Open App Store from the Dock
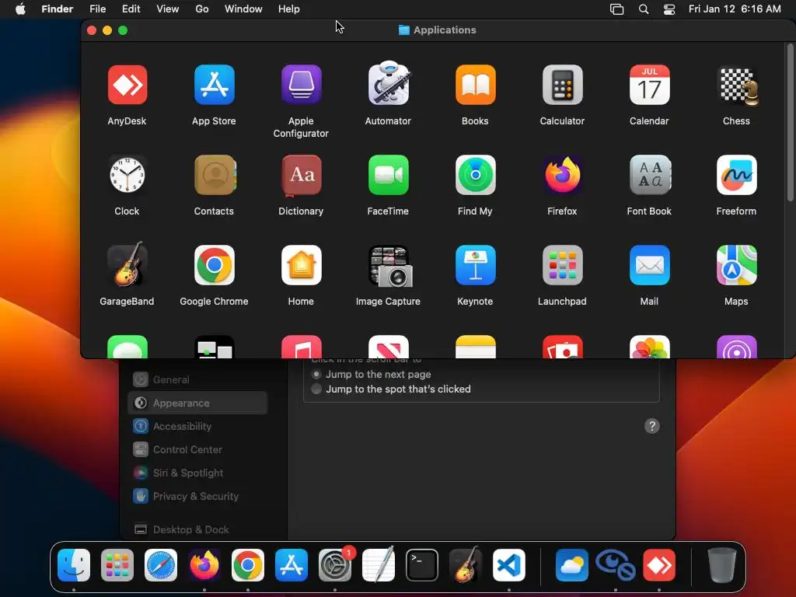This screenshot has height=597, width=796. [292, 565]
